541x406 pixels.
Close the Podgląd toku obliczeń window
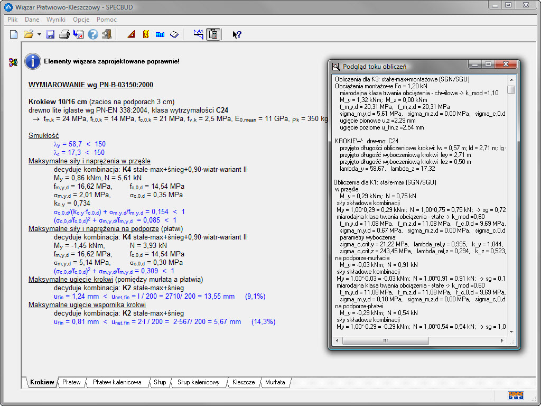506,64
